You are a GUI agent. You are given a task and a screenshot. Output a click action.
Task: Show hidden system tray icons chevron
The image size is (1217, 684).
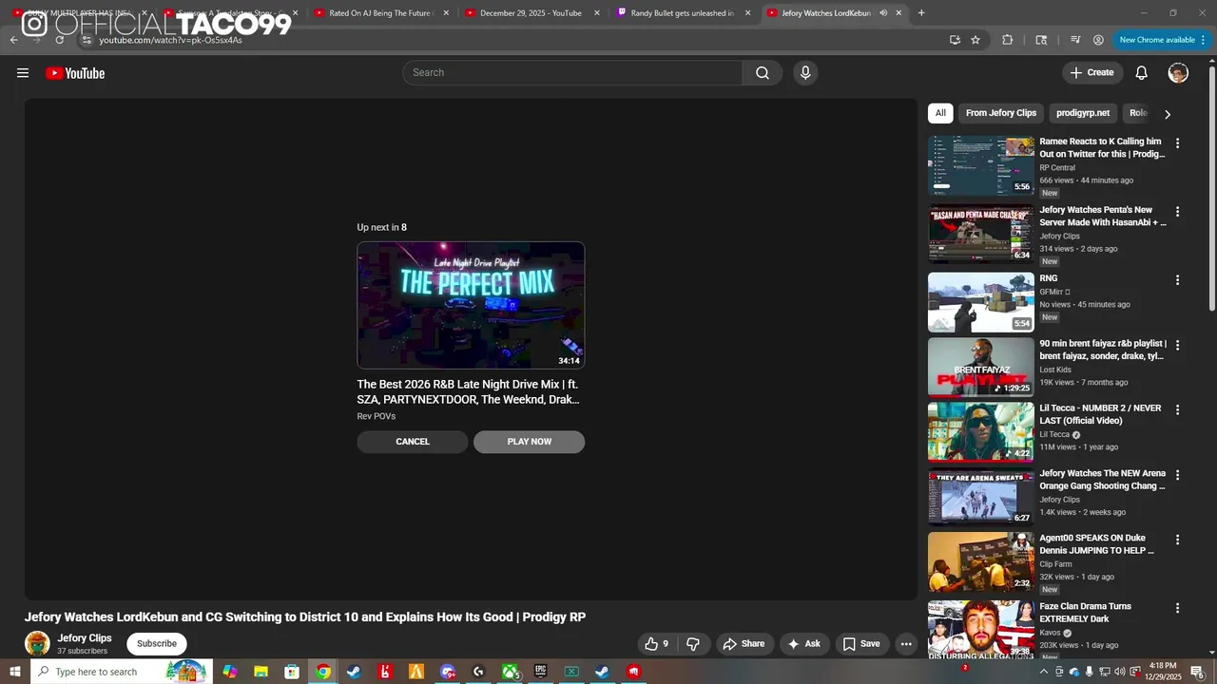pyautogui.click(x=1044, y=672)
